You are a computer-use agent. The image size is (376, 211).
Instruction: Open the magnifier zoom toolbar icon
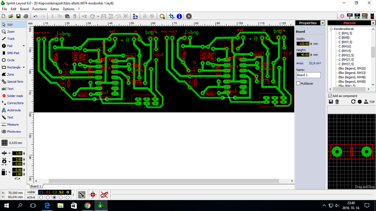tap(162, 16)
